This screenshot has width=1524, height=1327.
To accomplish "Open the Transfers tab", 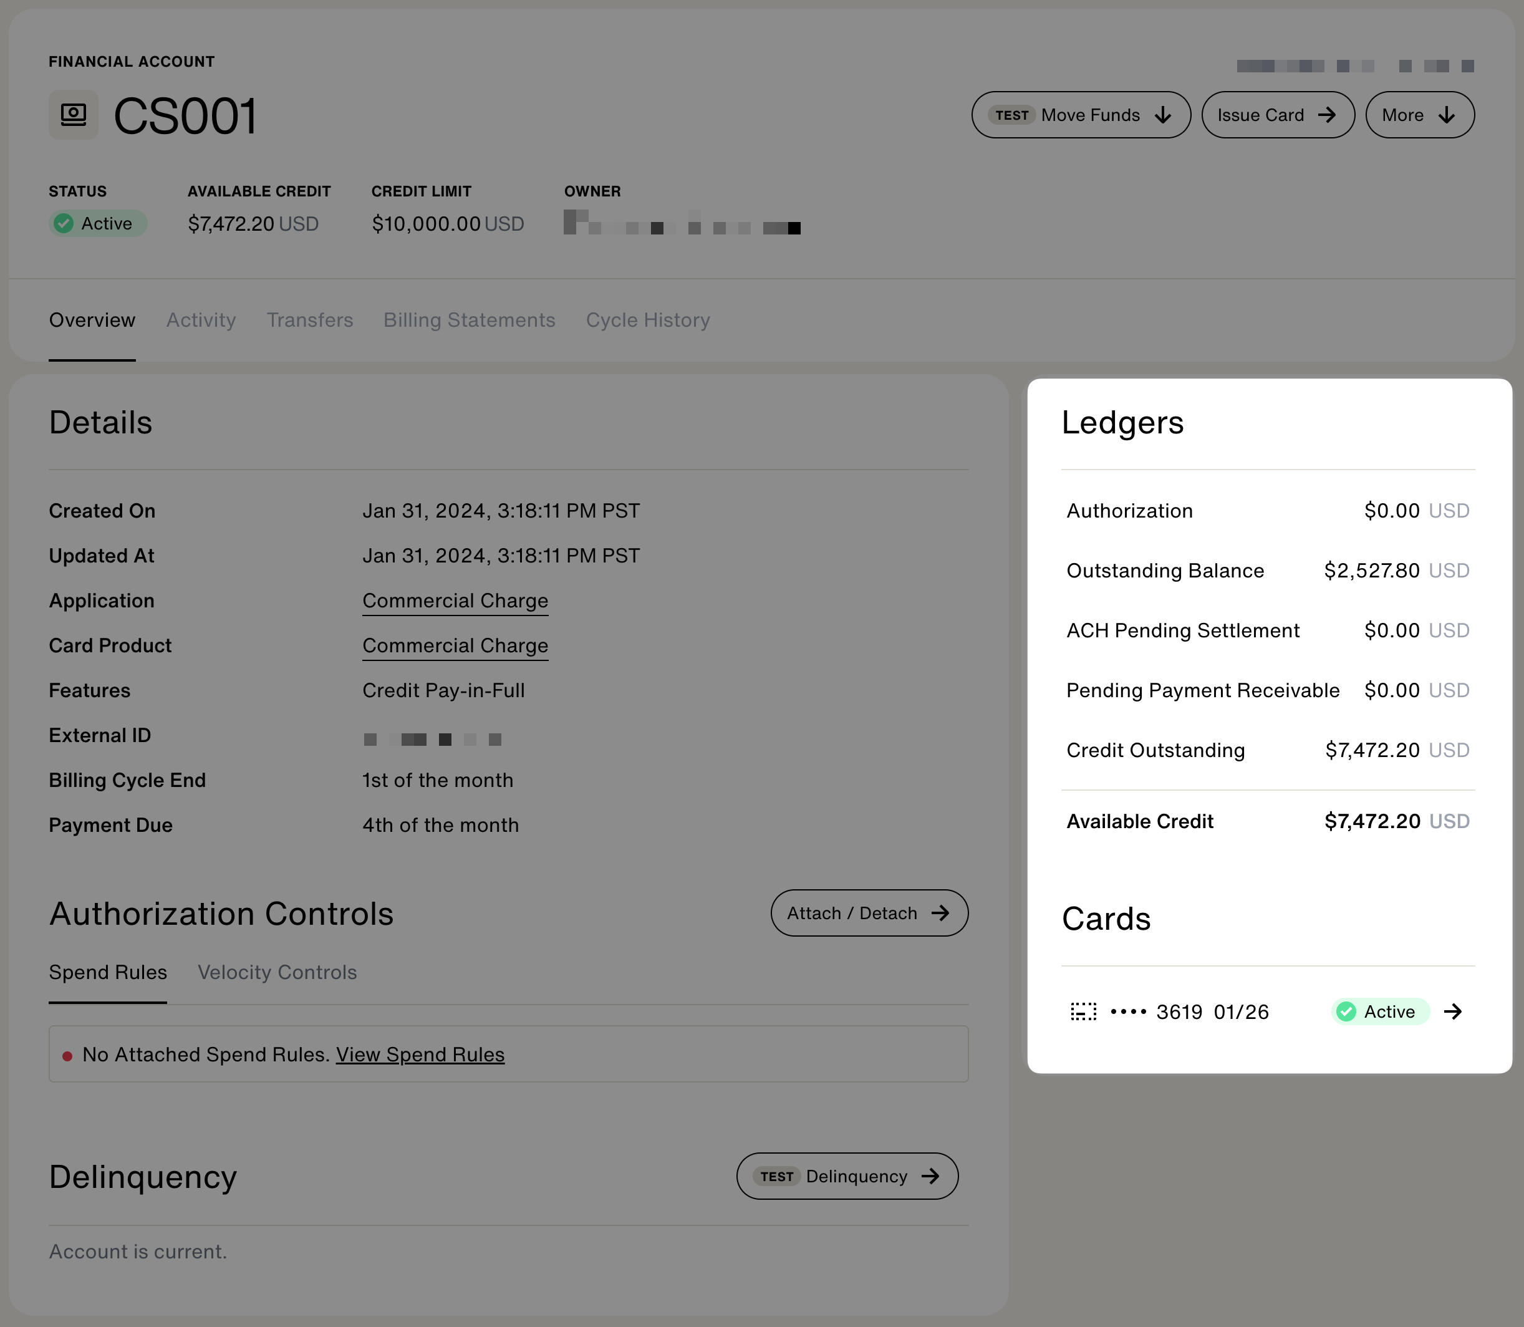I will point(309,320).
